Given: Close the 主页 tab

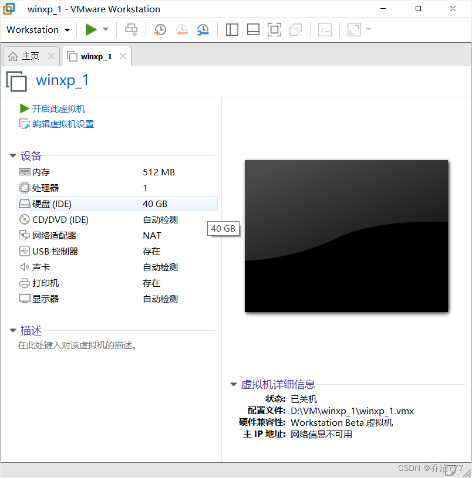Looking at the screenshot, I should 51,56.
